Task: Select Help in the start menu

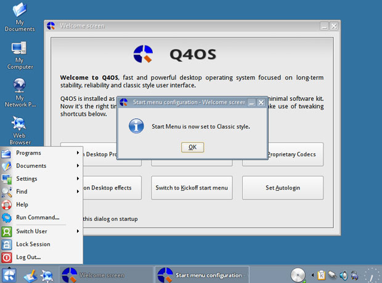Action: point(41,204)
